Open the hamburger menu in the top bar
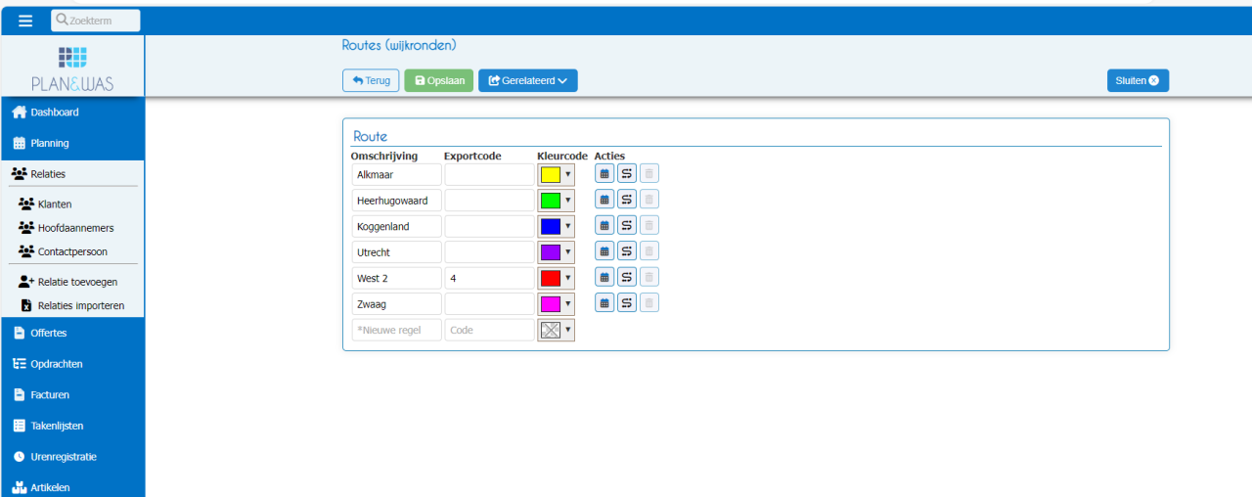 (25, 21)
